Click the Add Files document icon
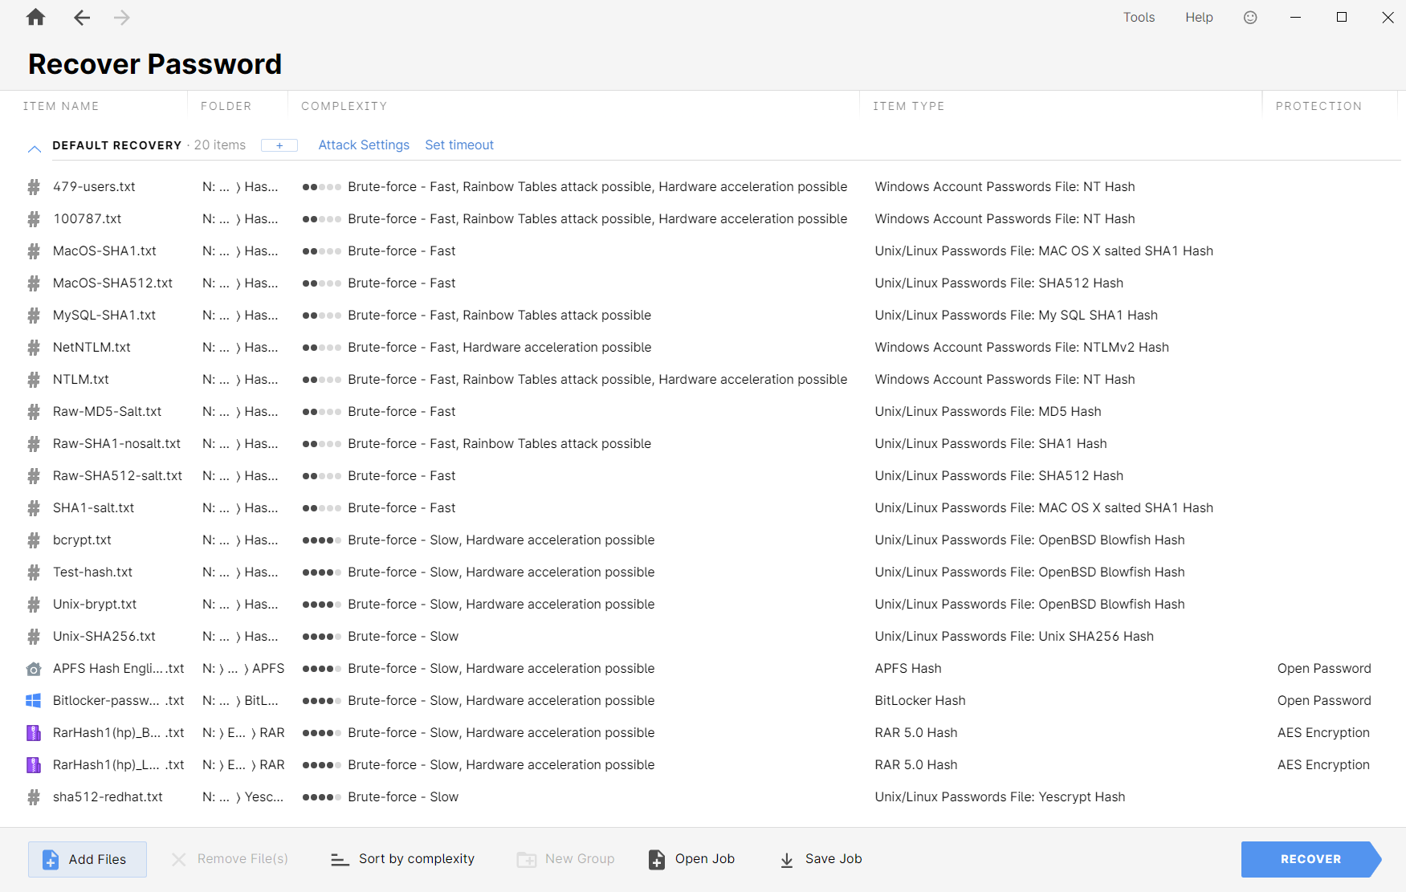The width and height of the screenshot is (1406, 892). (50, 859)
